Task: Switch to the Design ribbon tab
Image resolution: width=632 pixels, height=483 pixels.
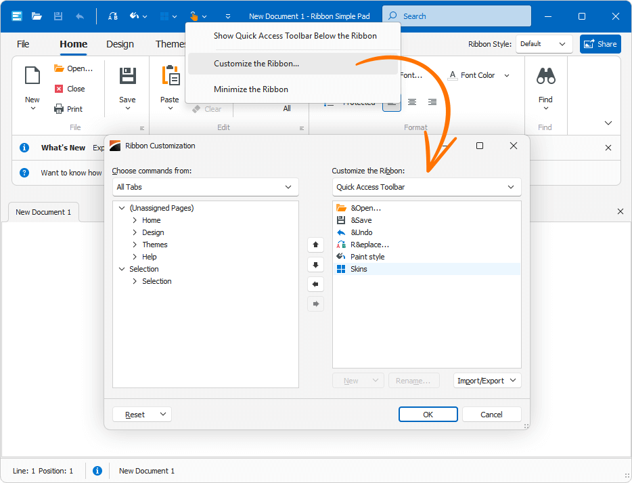Action: pos(120,44)
